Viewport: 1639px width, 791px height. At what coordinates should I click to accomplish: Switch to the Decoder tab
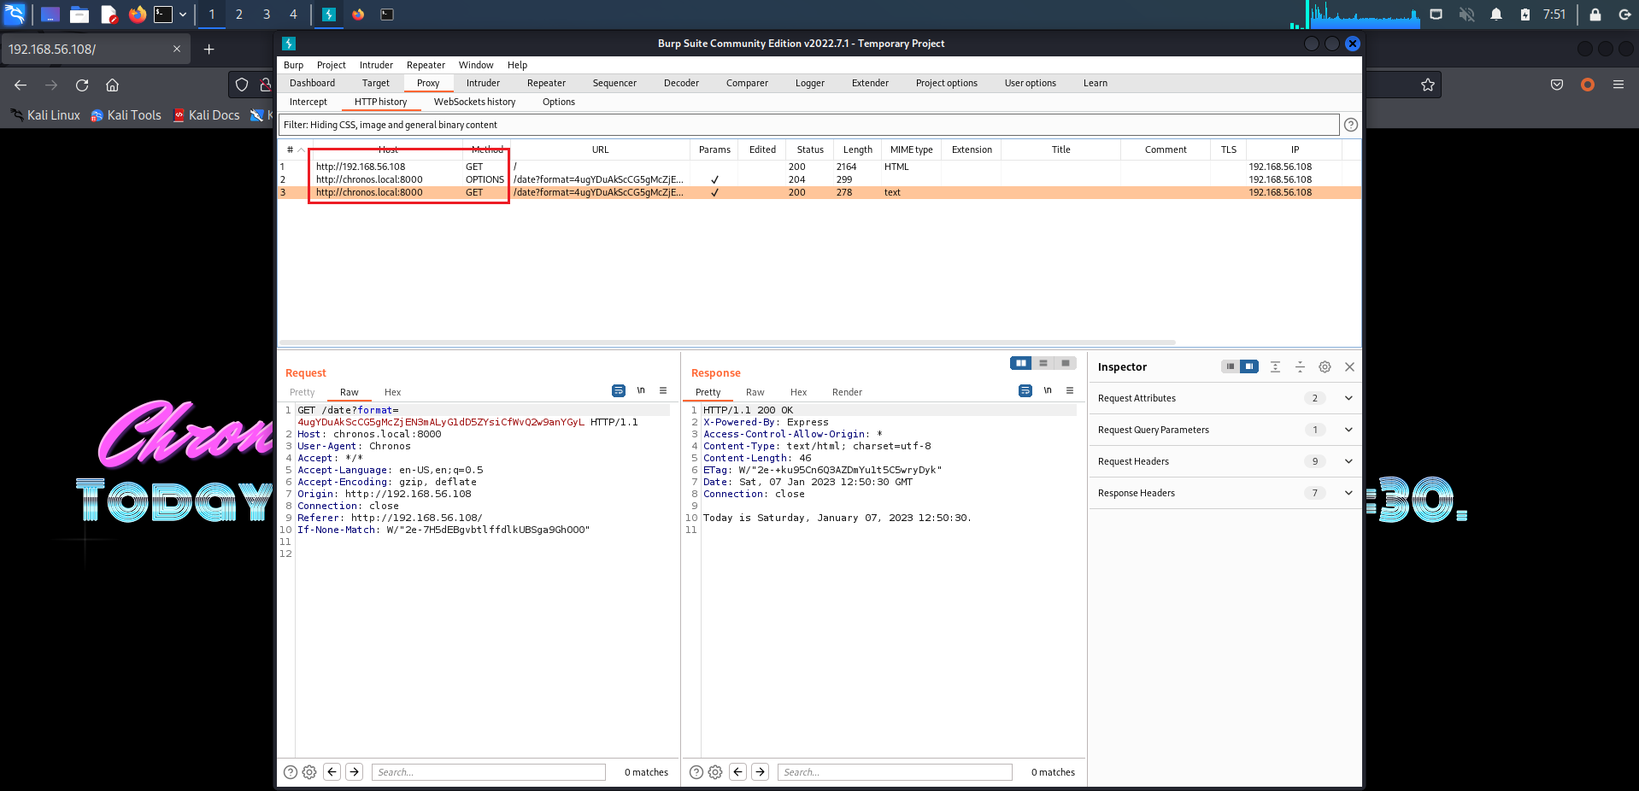pyautogui.click(x=681, y=83)
